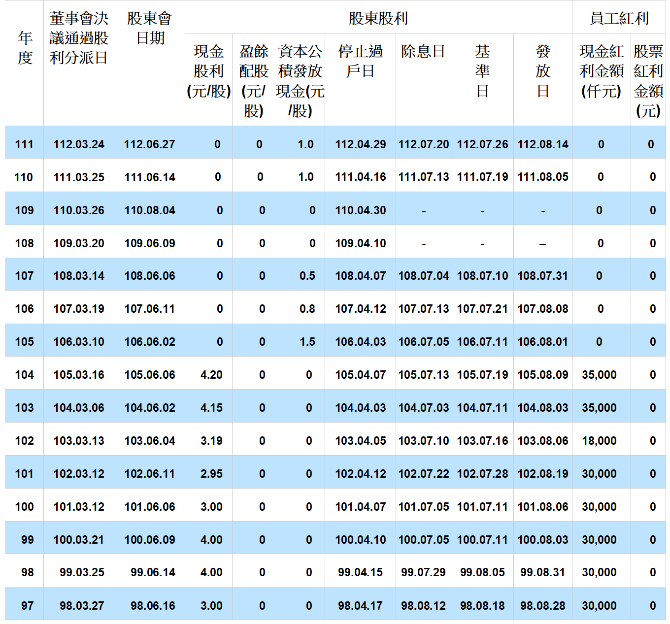Select year cell 104
The image size is (670, 624).
[x=24, y=375]
